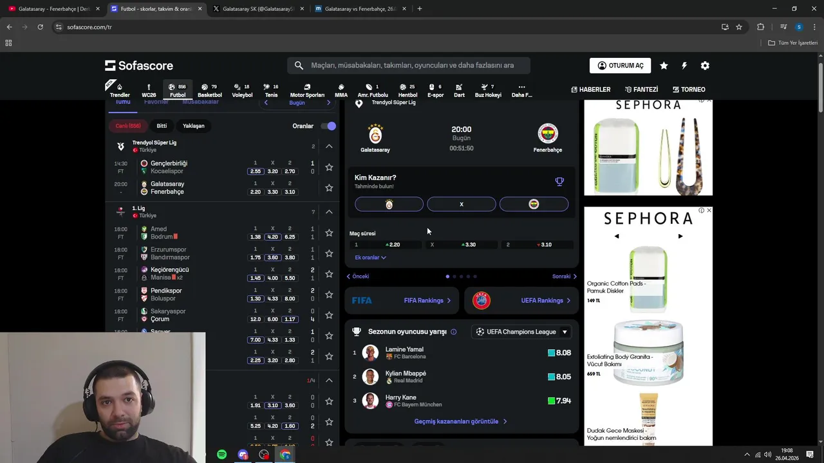Screen dimensions: 824x463
Task: Click the browser address bar
Action: tap(386, 27)
